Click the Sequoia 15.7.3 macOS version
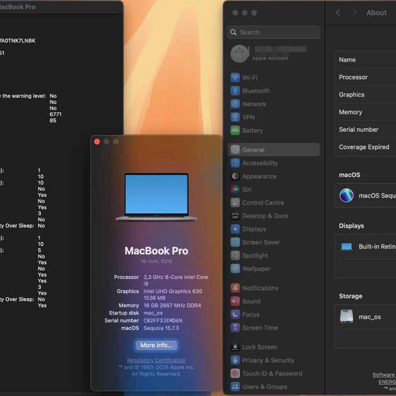The height and width of the screenshot is (396, 396). point(161,328)
